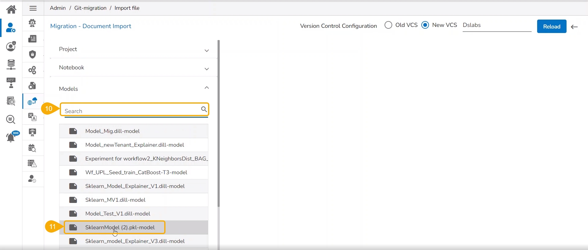Screen dimensions: 588x250
Task: Click the back arrow icon
Action: (574, 27)
